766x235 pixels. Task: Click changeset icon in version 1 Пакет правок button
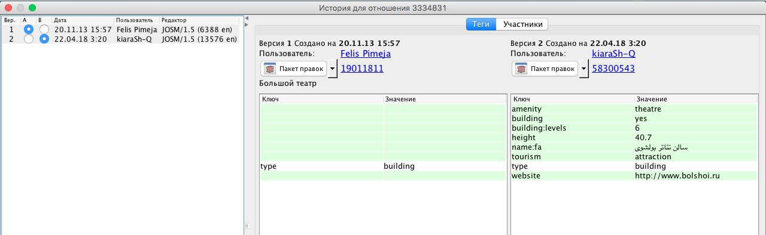pyautogui.click(x=269, y=69)
